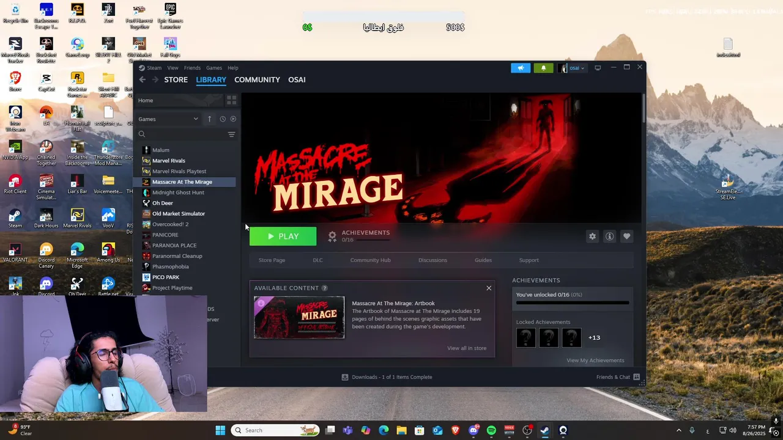783x440 pixels.
Task: Click the sort-ascending arrow in library sidebar
Action: 209,119
